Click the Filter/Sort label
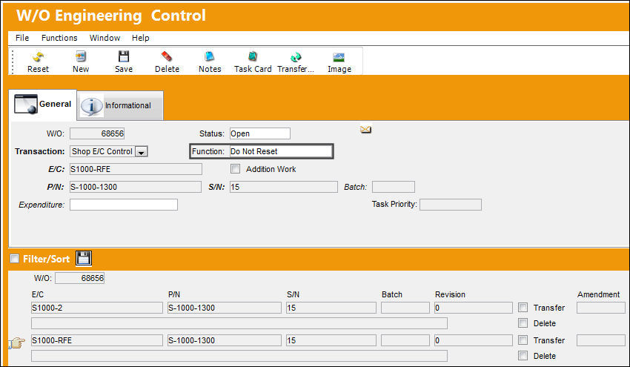 pyautogui.click(x=46, y=259)
